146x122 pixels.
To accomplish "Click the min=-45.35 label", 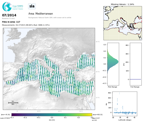I will (6, 115).
